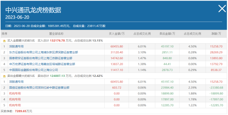Image resolution: width=228 pixels, height=115 pixels.
Task: Click the folder icon beside 卖出金额最大的前5名
Action: tap(4, 76)
